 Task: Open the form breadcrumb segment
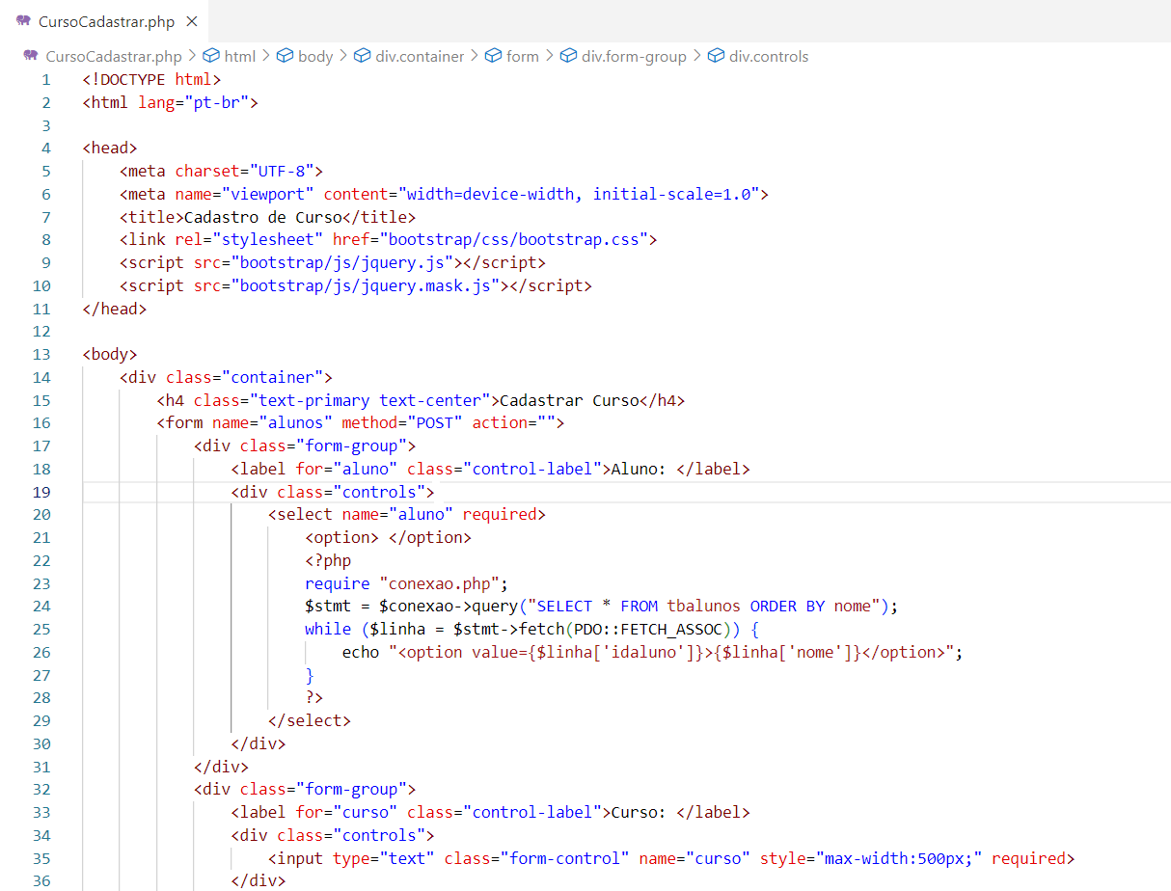click(522, 56)
